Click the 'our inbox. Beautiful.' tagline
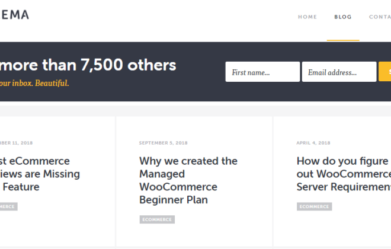 34,83
